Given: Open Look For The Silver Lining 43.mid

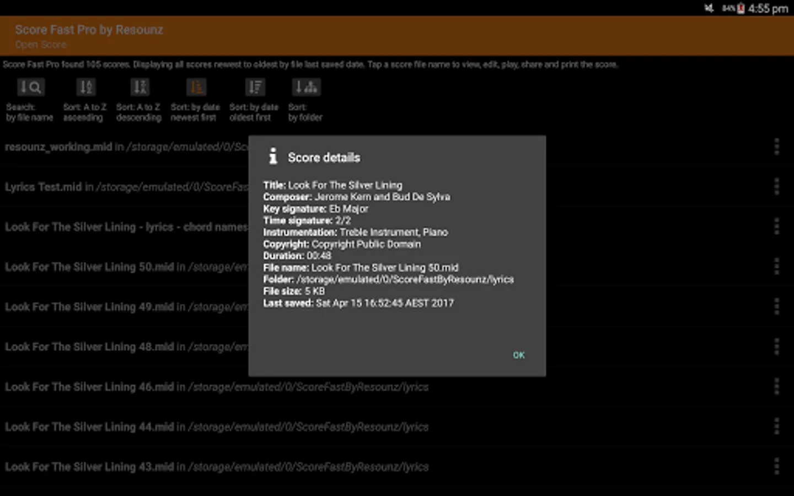Looking at the screenshot, I should [217, 467].
